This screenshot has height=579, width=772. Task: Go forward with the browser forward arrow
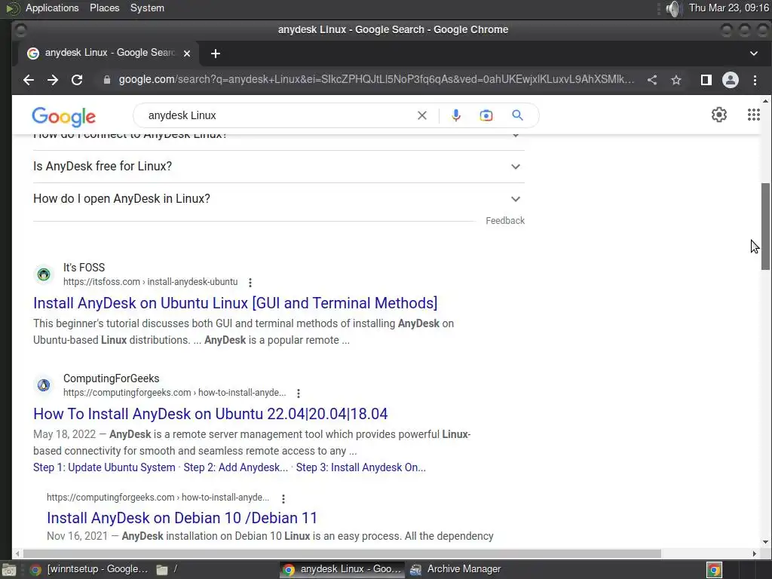pos(53,80)
